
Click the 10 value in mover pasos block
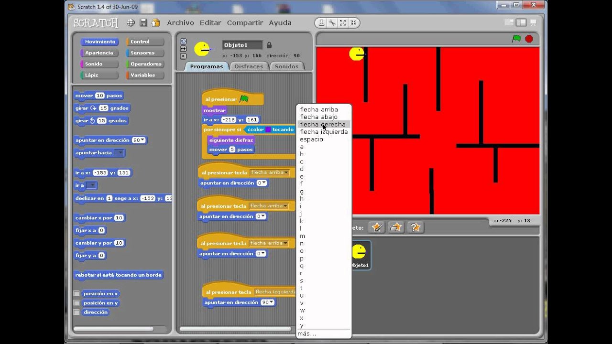click(99, 96)
